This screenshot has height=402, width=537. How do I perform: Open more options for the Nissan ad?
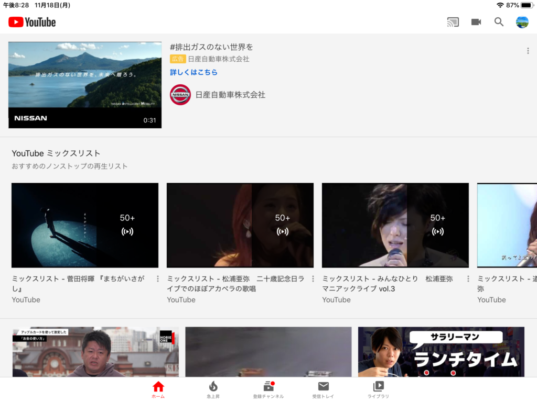528,51
